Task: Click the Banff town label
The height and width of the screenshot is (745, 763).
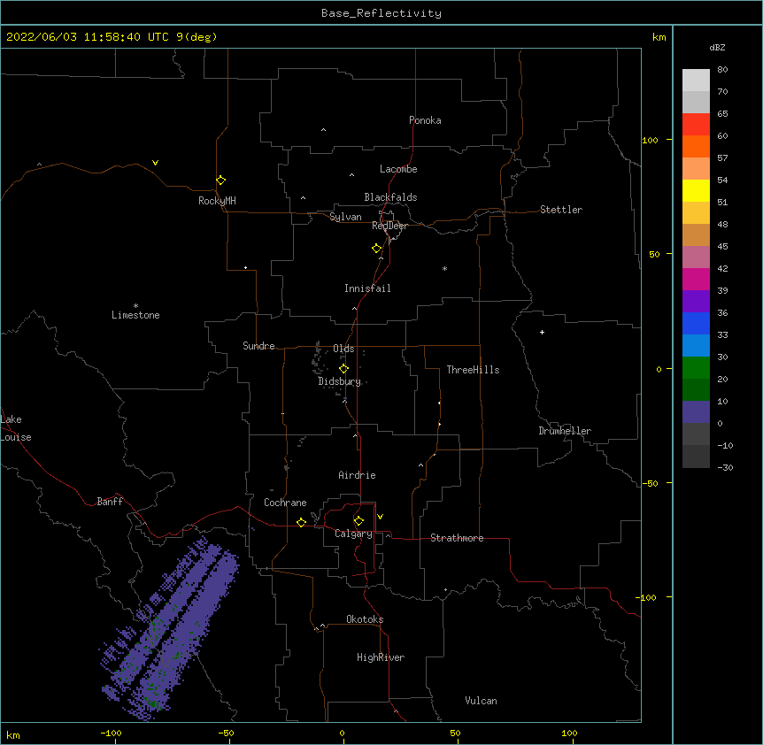Action: pyautogui.click(x=110, y=502)
